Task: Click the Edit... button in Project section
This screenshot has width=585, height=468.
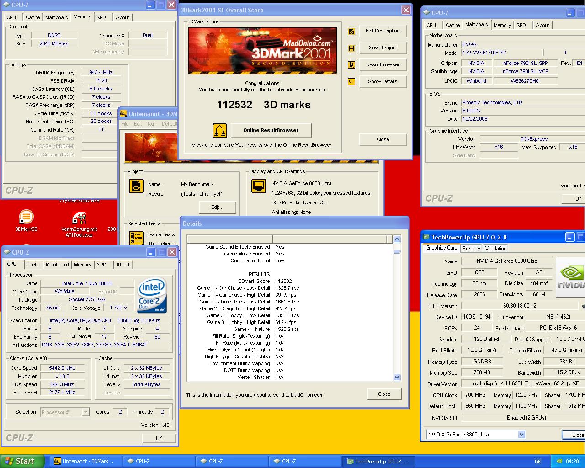Action: (217, 207)
